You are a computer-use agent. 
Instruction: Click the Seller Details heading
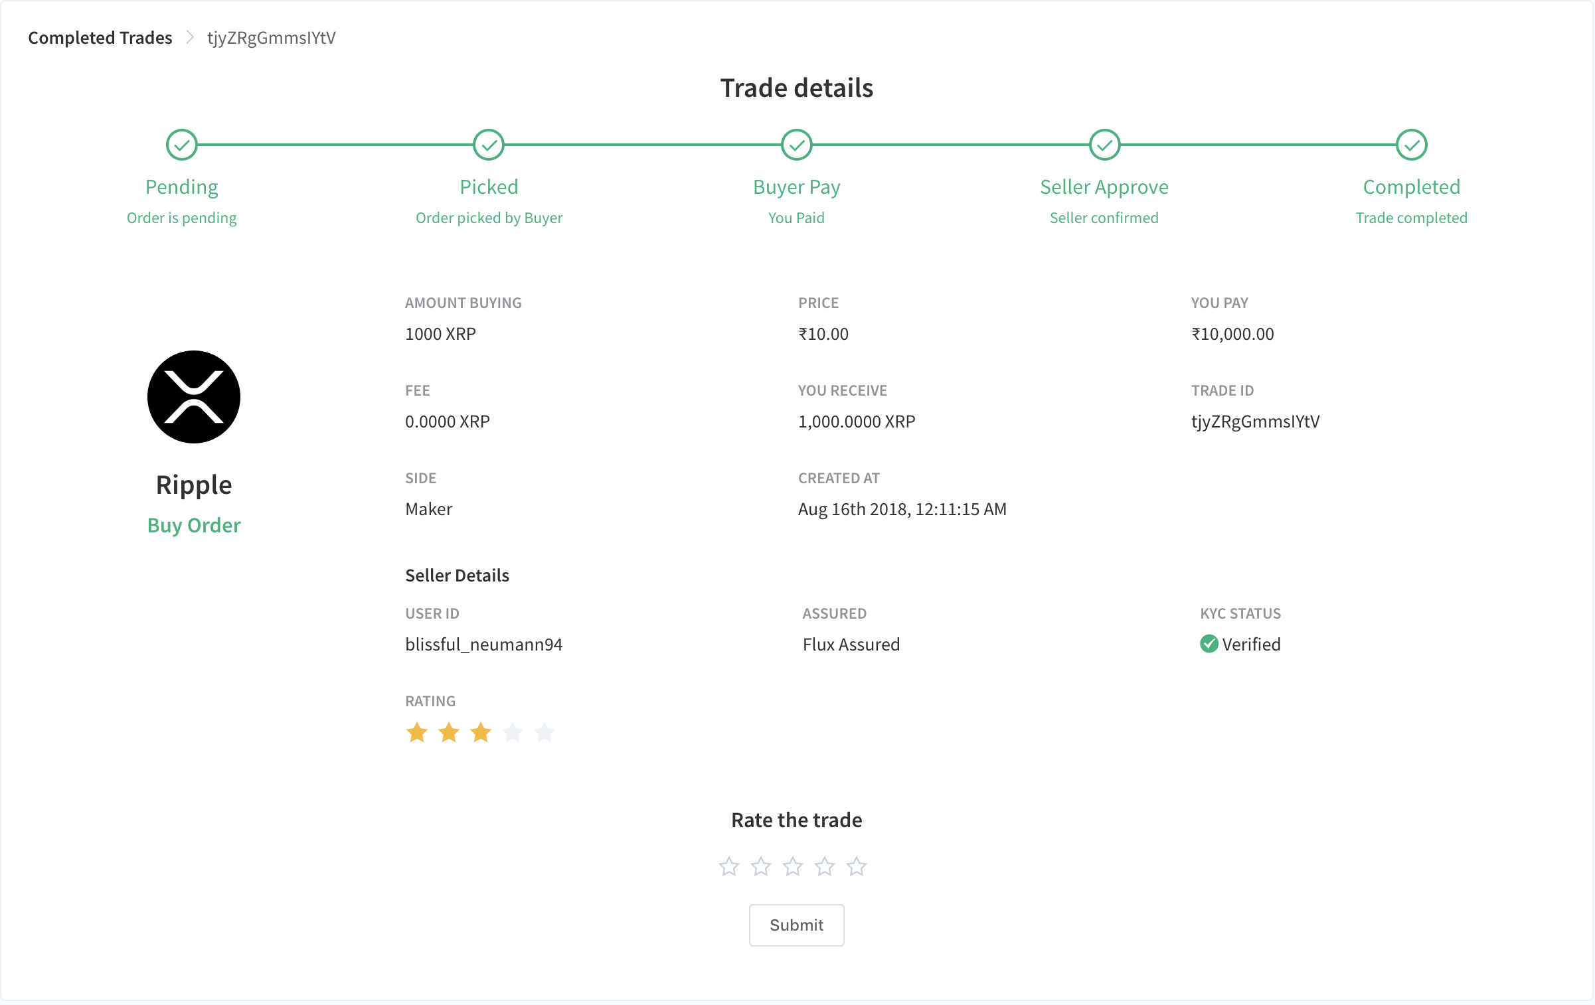457,575
